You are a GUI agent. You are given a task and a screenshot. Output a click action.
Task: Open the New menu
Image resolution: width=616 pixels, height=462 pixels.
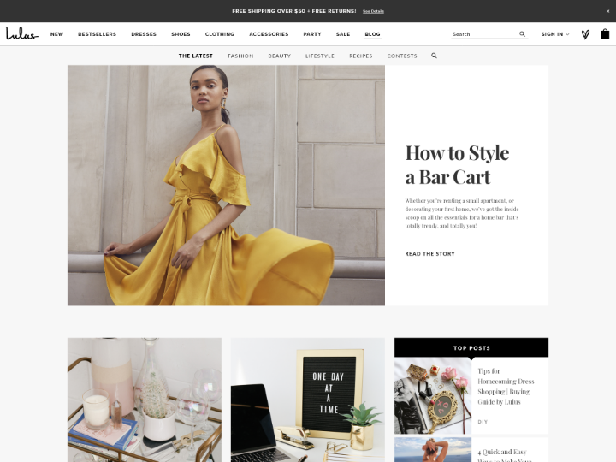tap(56, 34)
